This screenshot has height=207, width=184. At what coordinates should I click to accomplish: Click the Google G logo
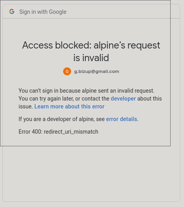tap(12, 11)
